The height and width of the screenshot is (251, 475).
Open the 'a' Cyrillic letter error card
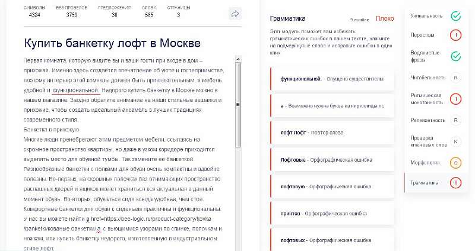pyautogui.click(x=332, y=106)
